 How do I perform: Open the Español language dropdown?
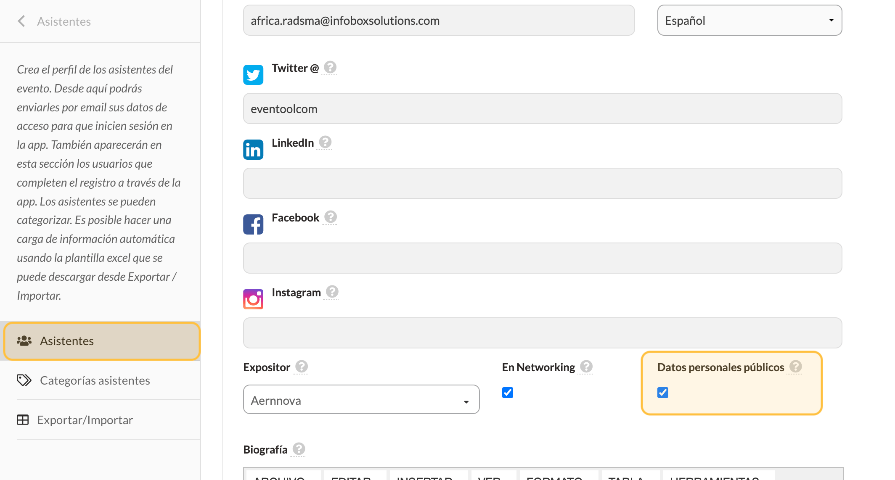tap(749, 20)
